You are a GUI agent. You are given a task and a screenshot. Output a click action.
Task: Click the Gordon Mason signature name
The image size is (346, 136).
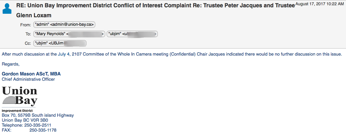coord(31,74)
